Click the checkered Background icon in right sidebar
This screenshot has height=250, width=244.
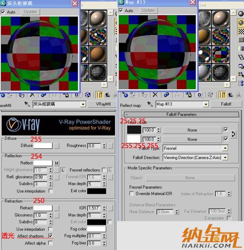pos(241,31)
